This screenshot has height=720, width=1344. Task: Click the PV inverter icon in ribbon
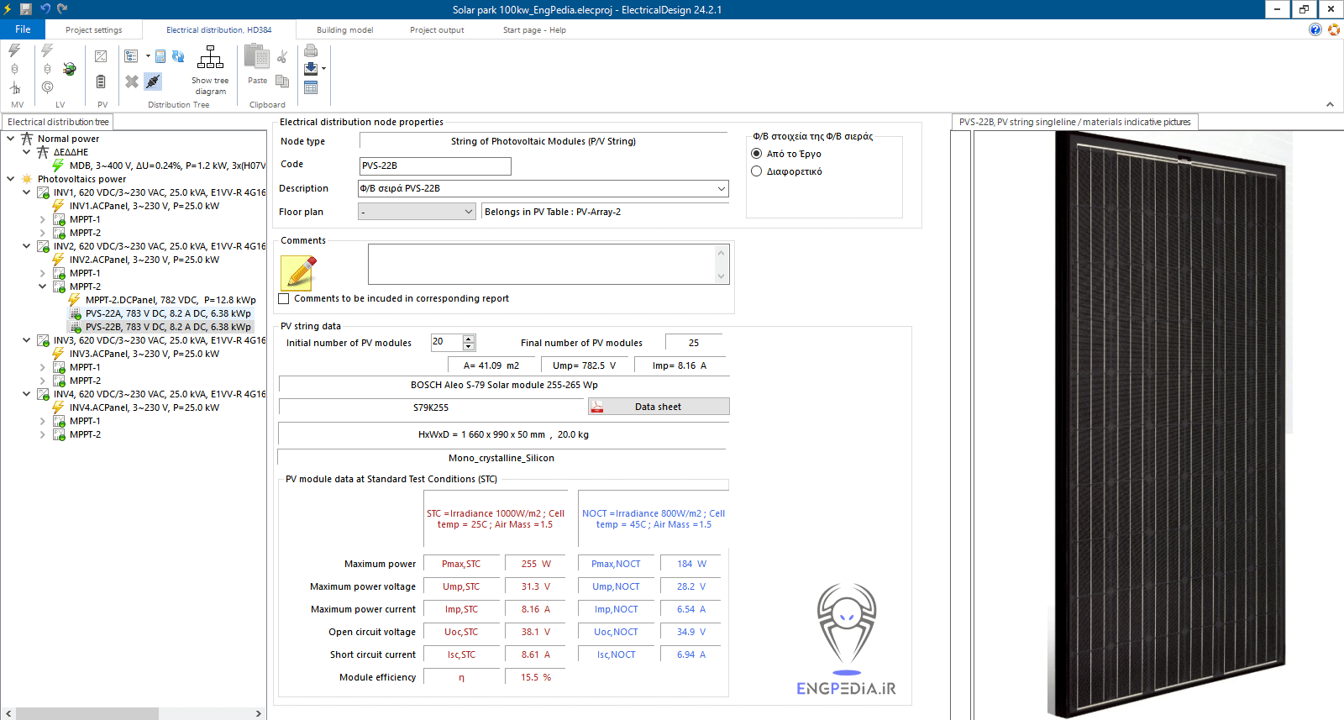[x=101, y=56]
